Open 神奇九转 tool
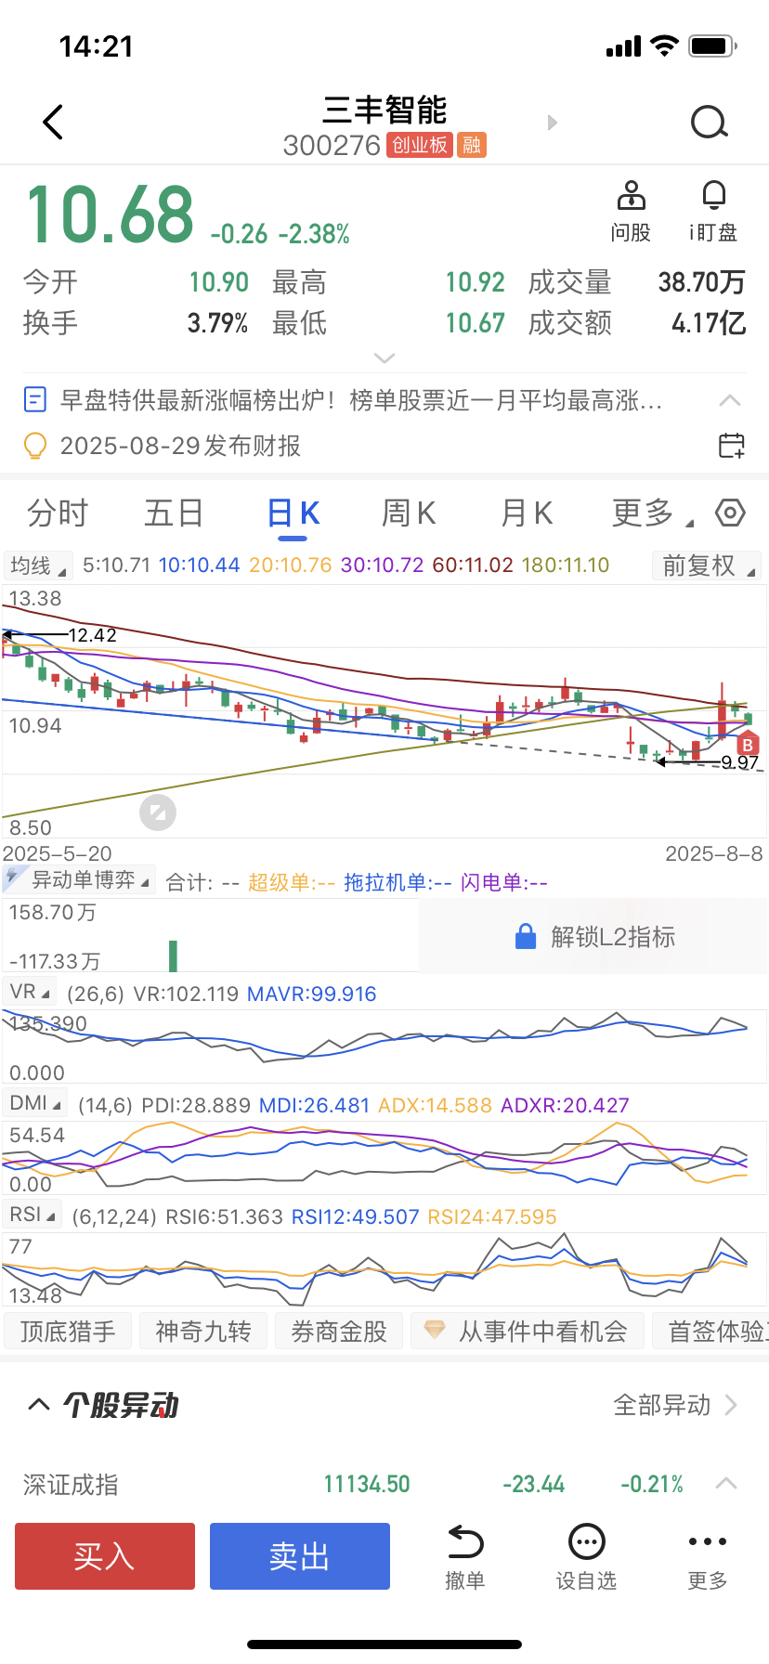Screen dimensions: 769x1664 pos(203,1331)
